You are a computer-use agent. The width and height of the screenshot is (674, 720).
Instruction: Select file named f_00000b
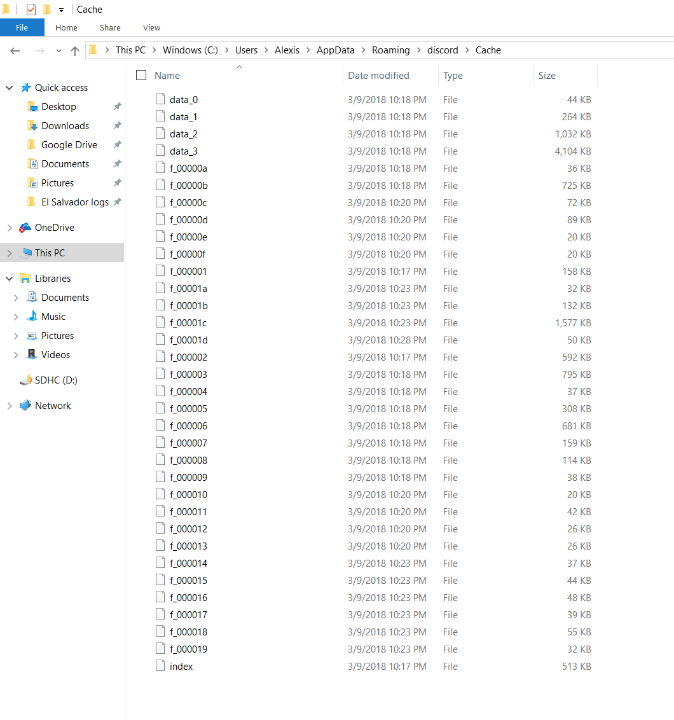[188, 186]
